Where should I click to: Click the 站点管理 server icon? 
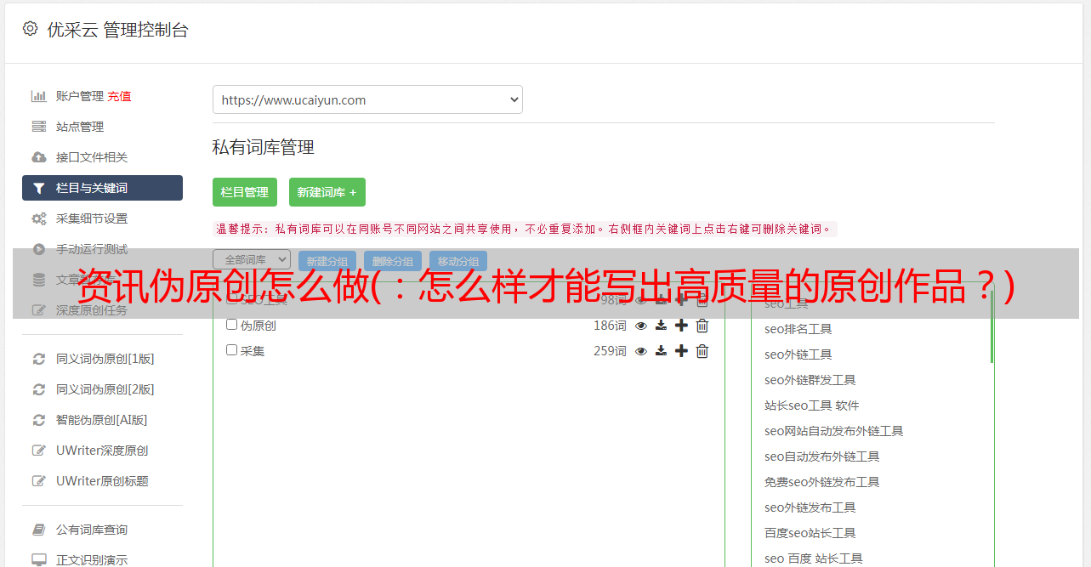click(39, 127)
